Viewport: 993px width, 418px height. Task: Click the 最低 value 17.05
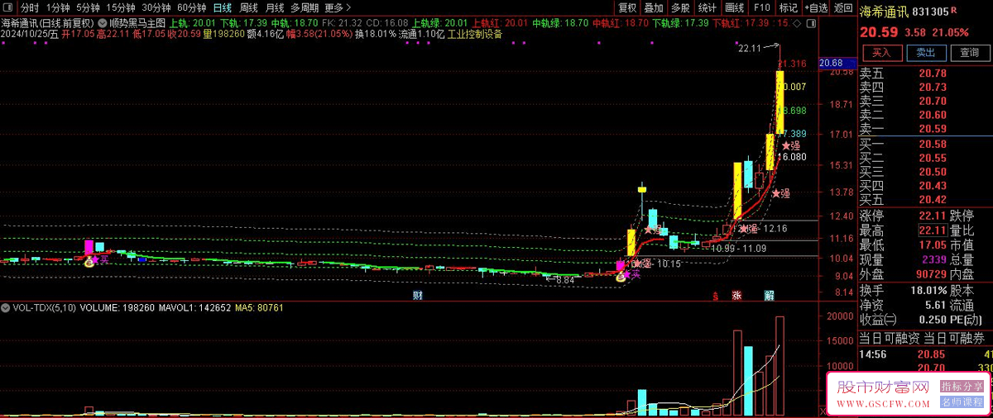point(933,245)
